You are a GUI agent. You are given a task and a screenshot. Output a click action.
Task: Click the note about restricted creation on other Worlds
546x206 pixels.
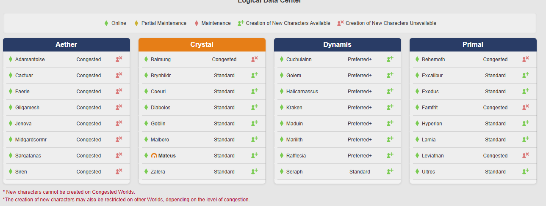point(126,200)
